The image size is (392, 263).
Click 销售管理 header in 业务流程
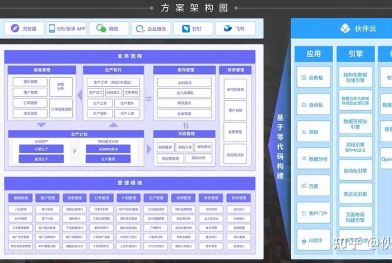point(42,70)
